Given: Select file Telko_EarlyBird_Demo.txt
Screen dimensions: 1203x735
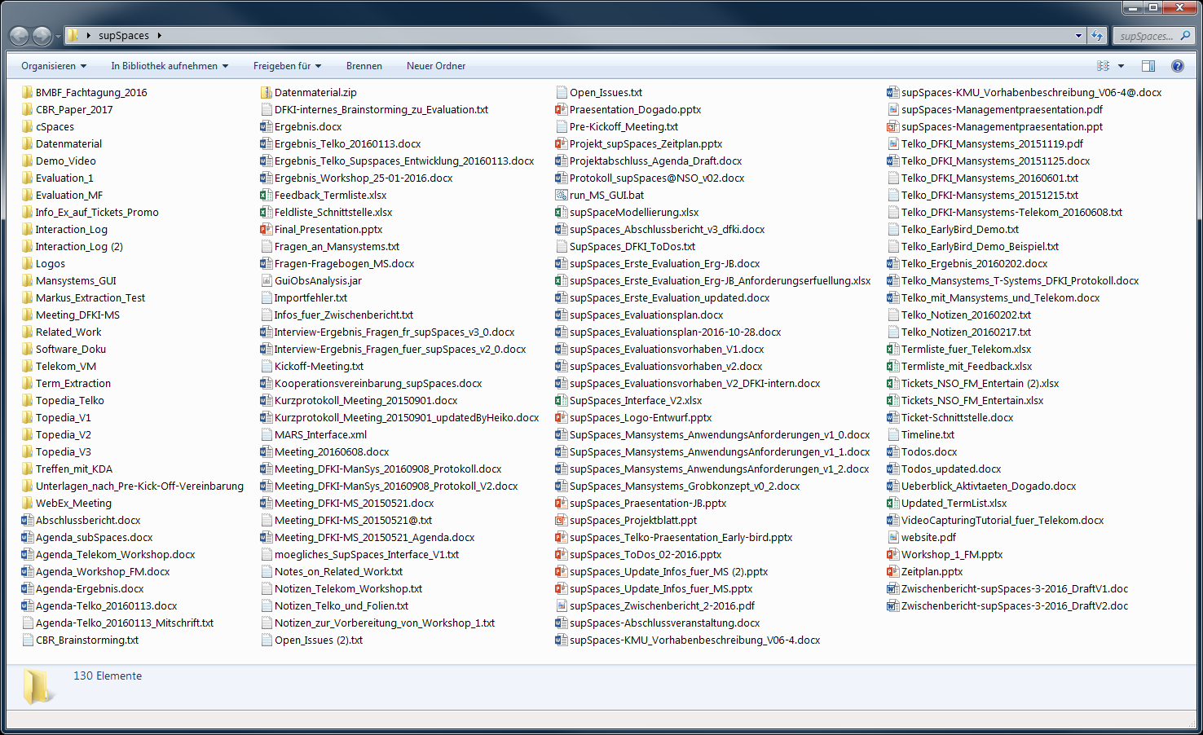Looking at the screenshot, I should click(954, 230).
